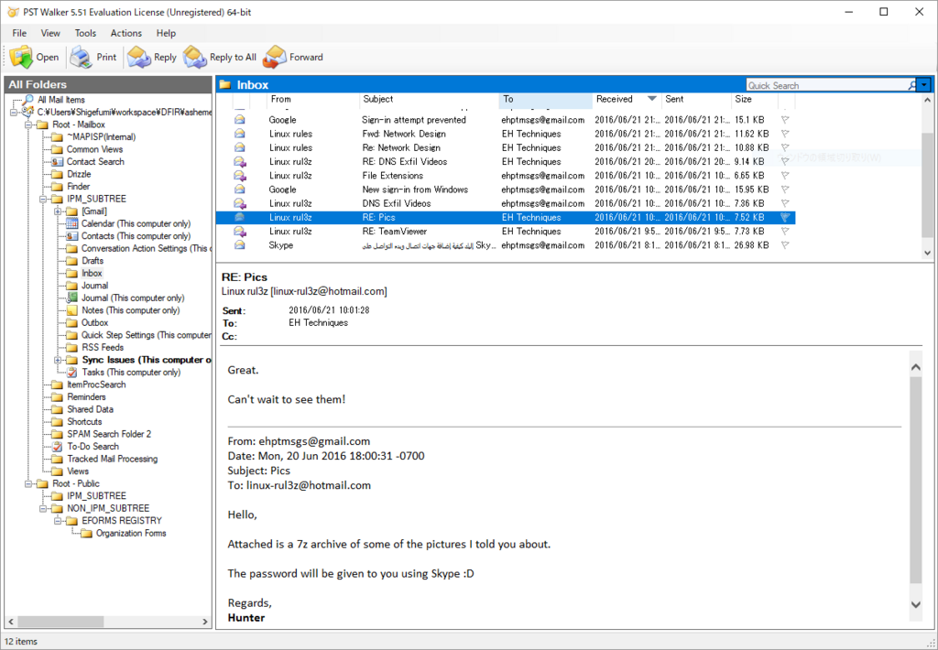The width and height of the screenshot is (938, 650).
Task: Open the Actions menu
Action: [x=126, y=34]
